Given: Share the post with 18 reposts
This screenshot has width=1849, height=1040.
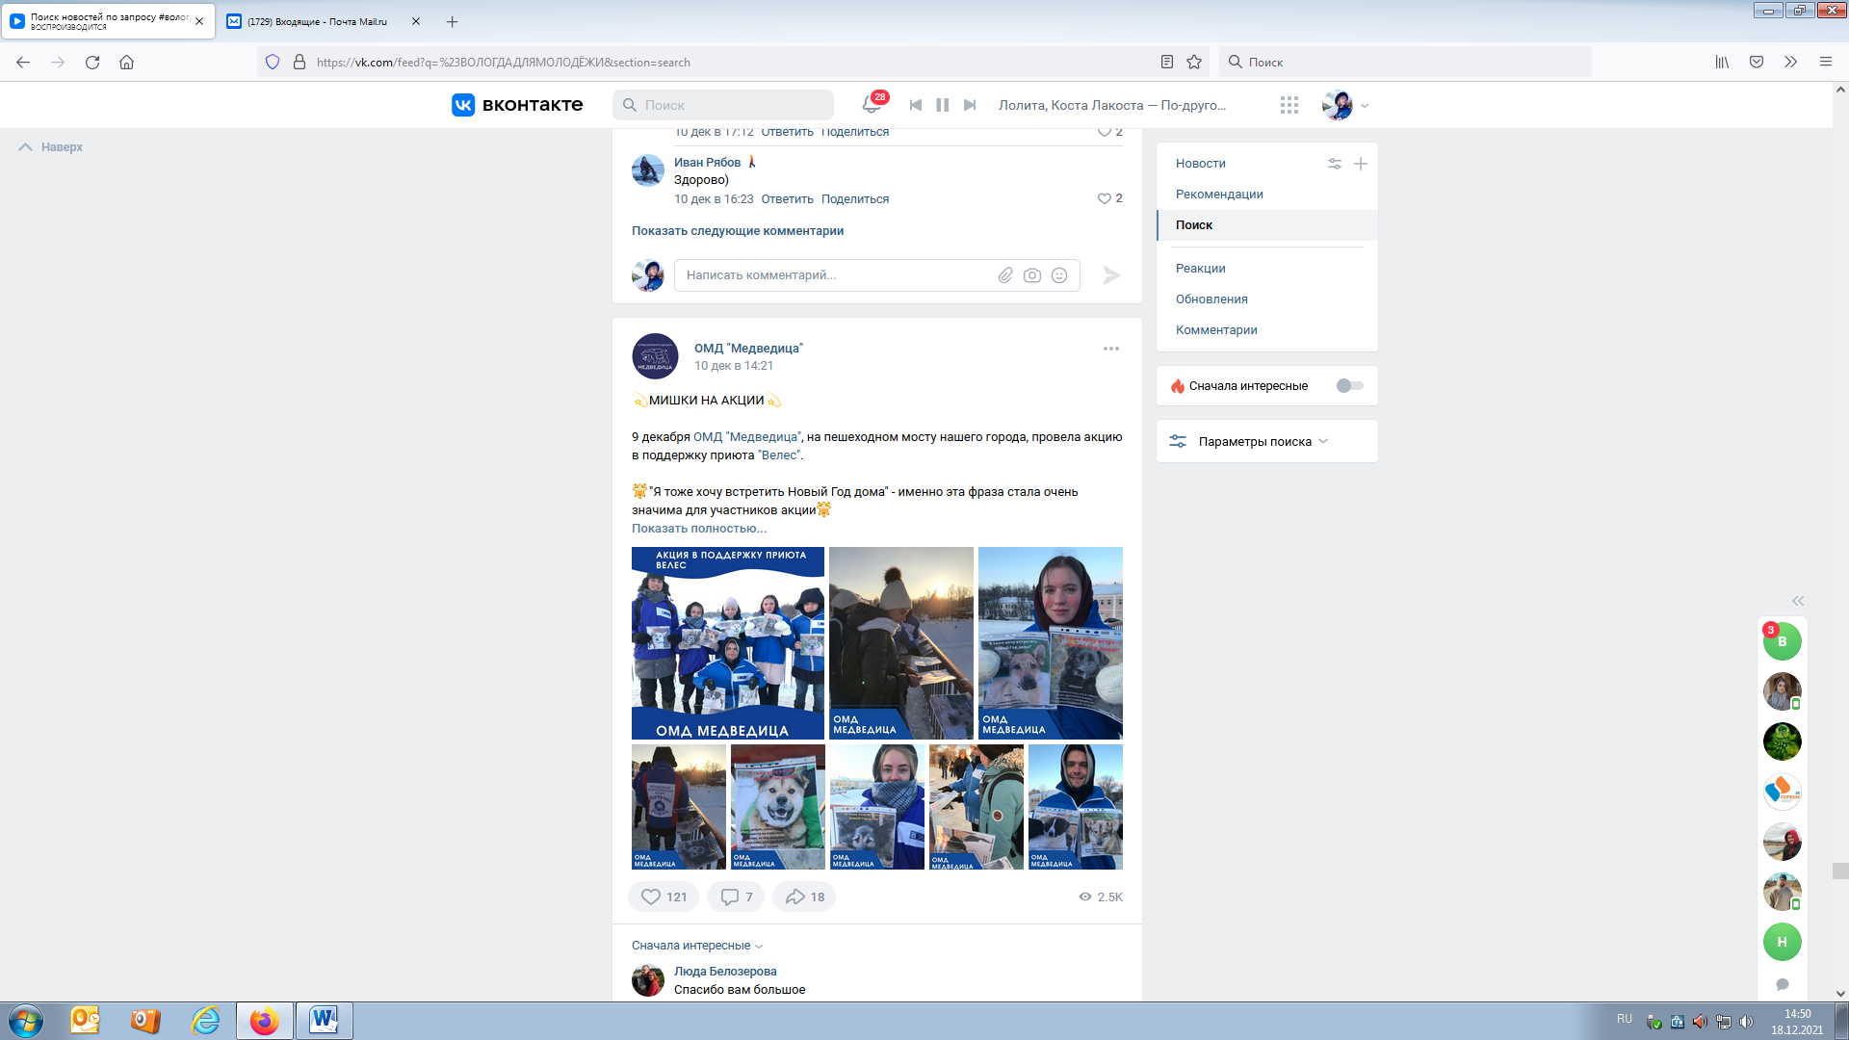Looking at the screenshot, I should (x=804, y=897).
